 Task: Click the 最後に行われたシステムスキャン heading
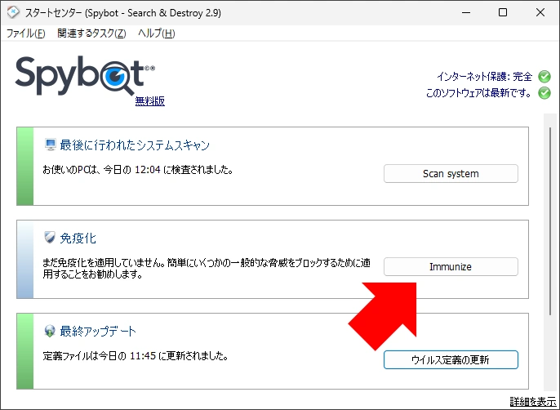[x=135, y=145]
